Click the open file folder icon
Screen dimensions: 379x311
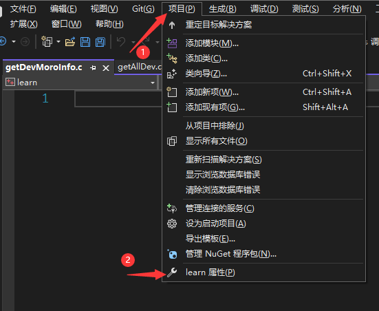pyautogui.click(x=70, y=41)
